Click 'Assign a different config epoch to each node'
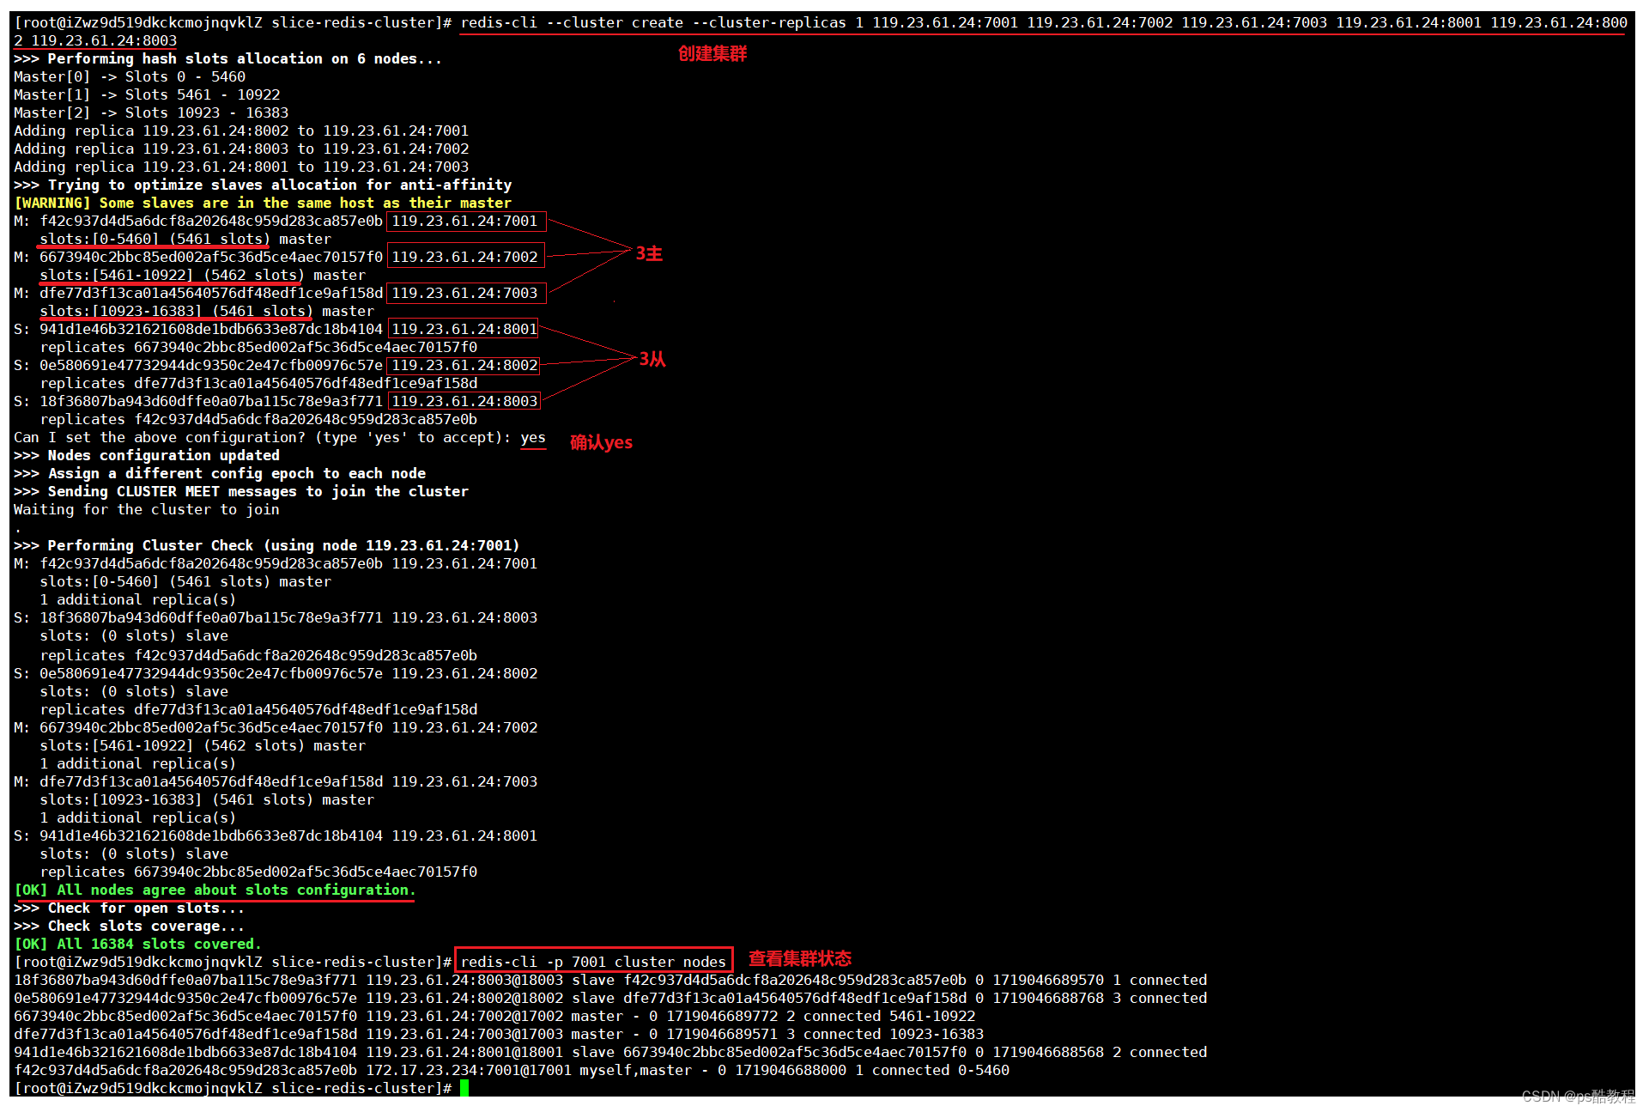 click(237, 473)
